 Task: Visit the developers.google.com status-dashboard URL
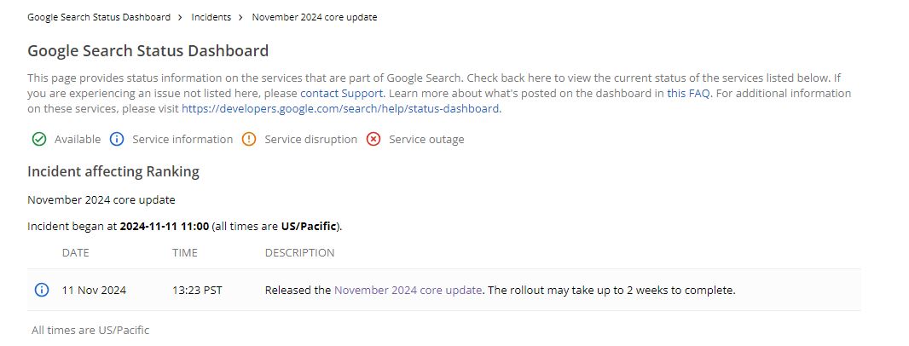[340, 108]
